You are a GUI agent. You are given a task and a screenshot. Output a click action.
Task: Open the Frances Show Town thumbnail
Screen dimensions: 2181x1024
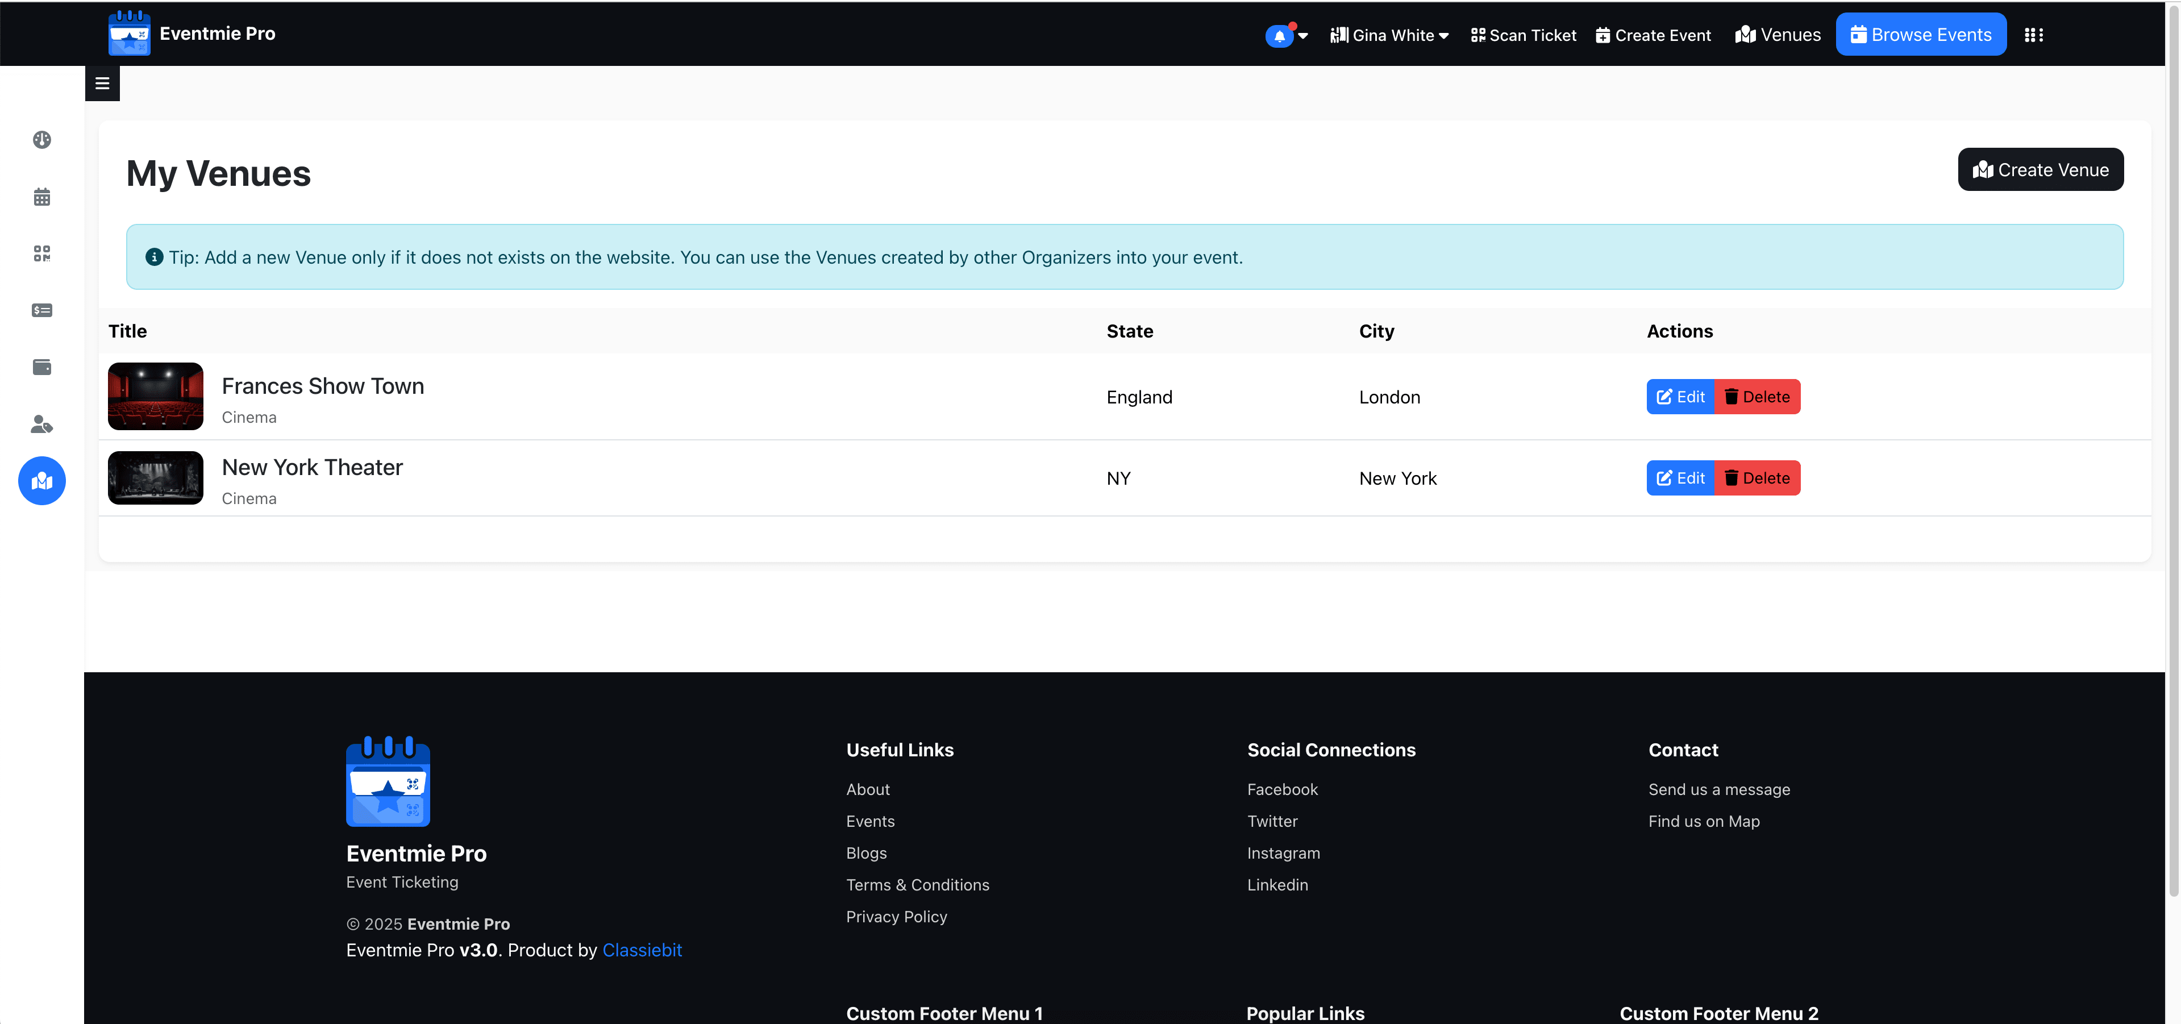coord(156,397)
